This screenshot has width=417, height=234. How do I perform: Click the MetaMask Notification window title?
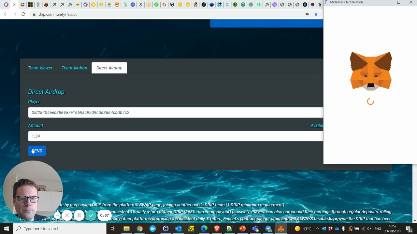(346, 2)
